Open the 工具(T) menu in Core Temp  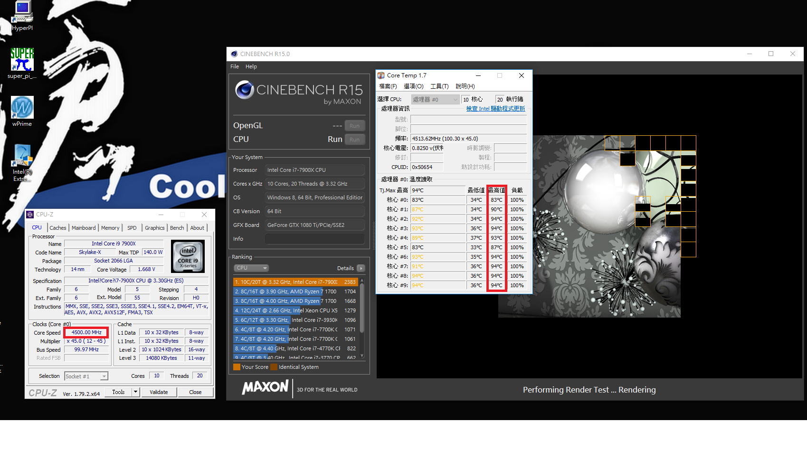[x=439, y=86]
